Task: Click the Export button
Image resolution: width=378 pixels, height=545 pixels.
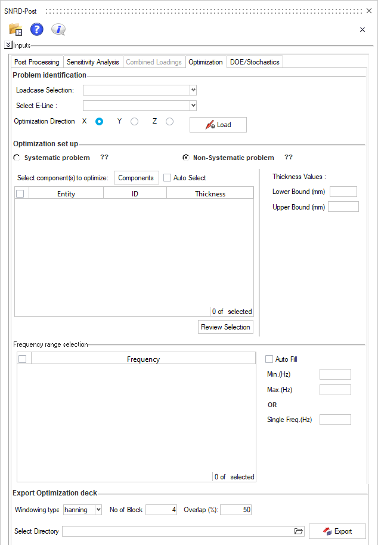Action: pyautogui.click(x=337, y=531)
